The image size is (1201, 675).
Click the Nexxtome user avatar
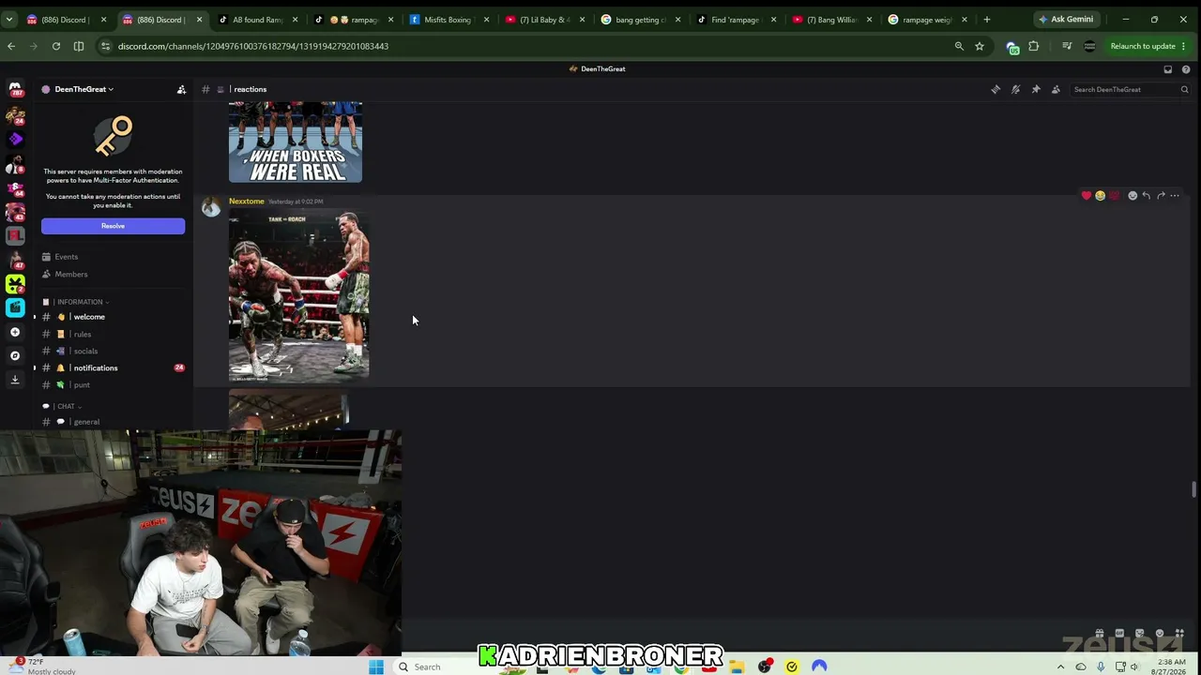point(211,207)
